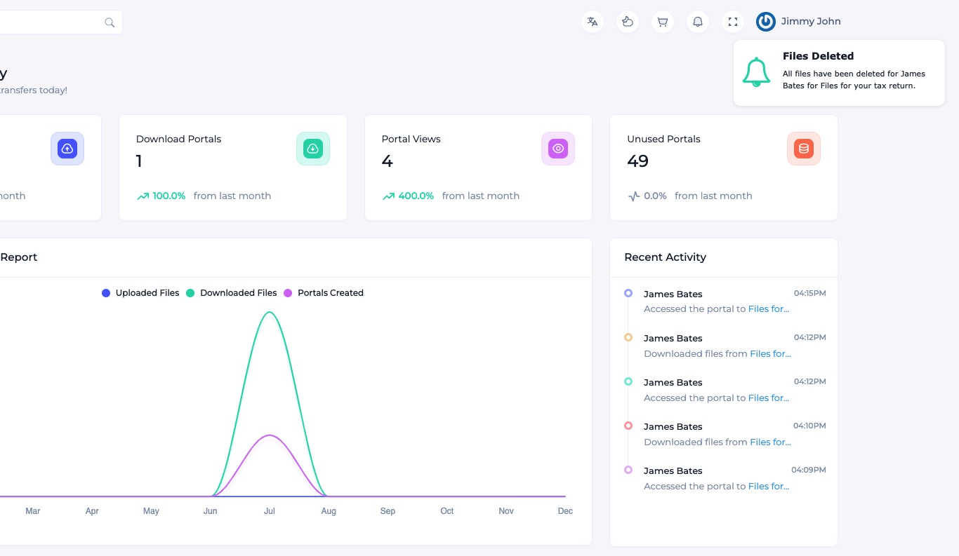Open the language translation icon
Viewport: 959px width, 556px height.
click(593, 22)
